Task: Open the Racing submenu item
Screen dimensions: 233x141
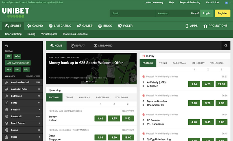Action: [31, 34]
